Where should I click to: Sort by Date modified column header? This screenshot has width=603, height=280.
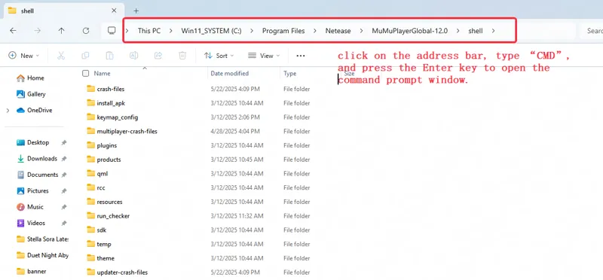coord(230,73)
